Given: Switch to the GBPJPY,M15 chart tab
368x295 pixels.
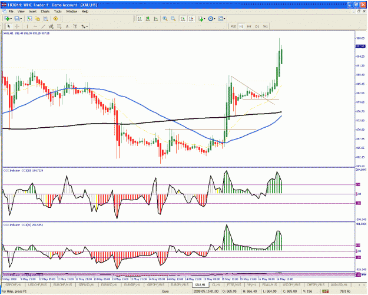Looking at the screenshot, I should (x=156, y=285).
